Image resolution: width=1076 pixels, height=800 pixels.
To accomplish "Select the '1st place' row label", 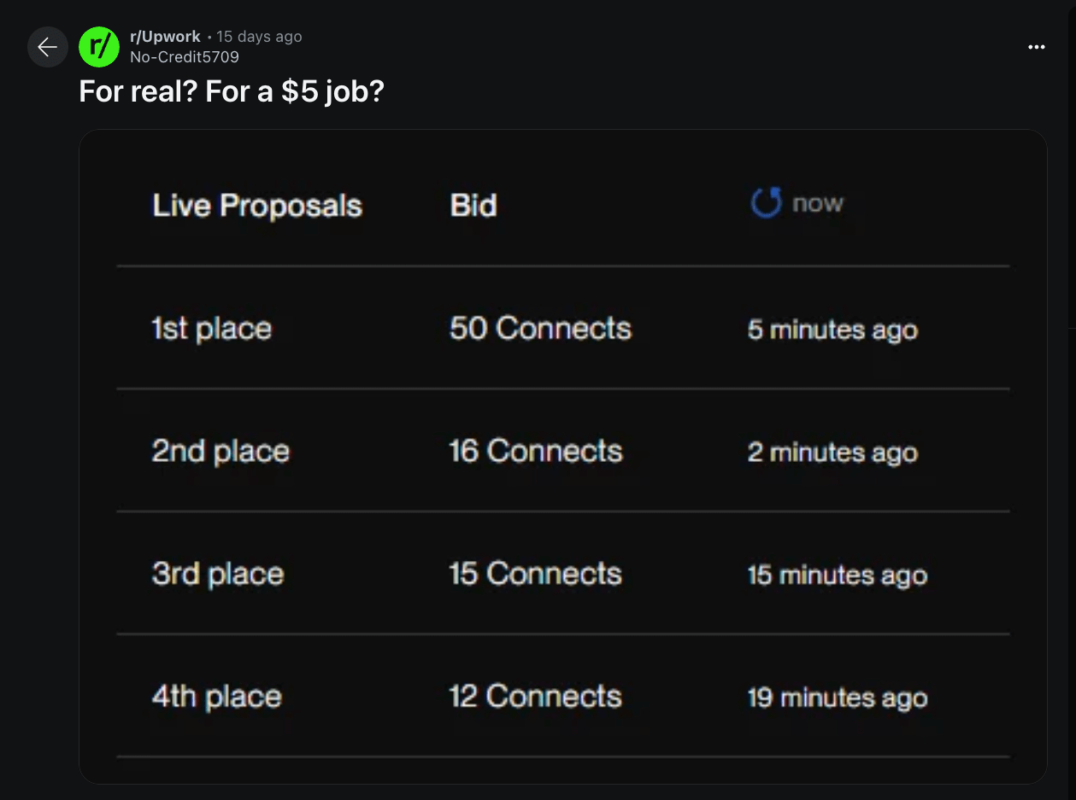I will point(211,329).
